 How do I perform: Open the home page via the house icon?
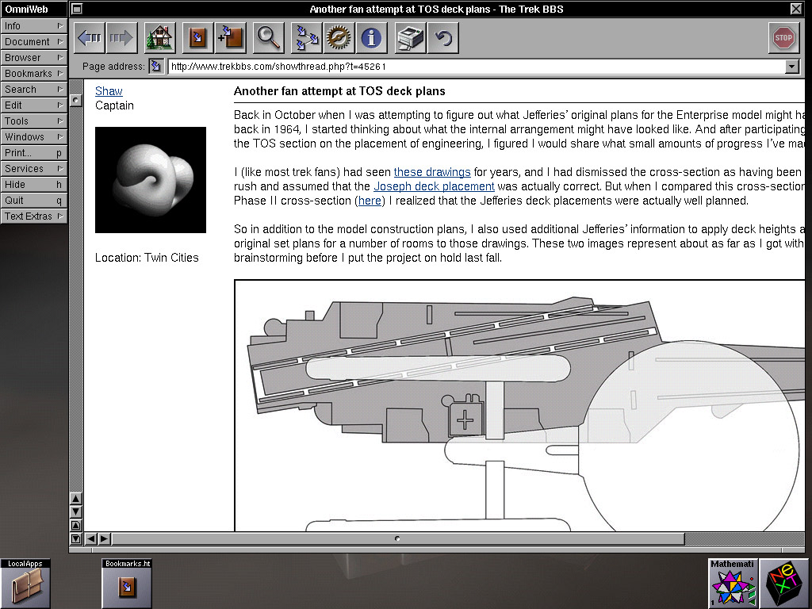point(160,38)
